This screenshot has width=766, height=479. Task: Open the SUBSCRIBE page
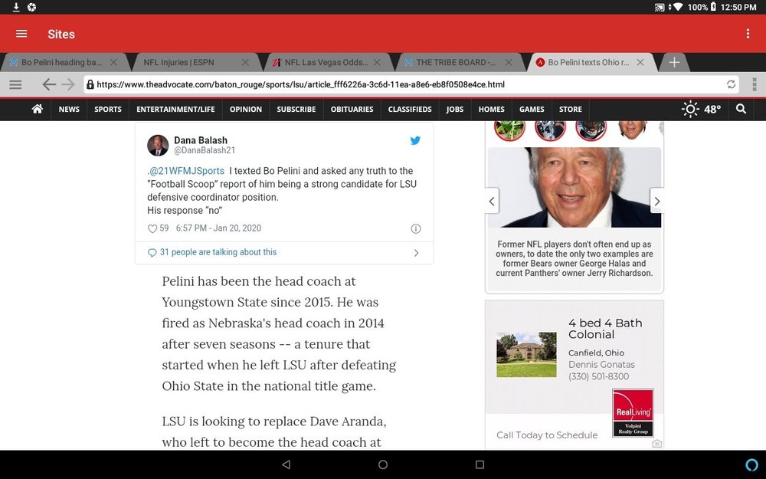pos(296,110)
